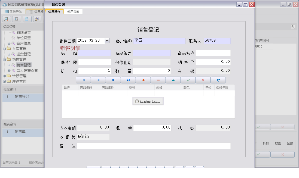Collapse the right panel with the chevron
The width and height of the screenshot is (299, 178).
(293, 27)
